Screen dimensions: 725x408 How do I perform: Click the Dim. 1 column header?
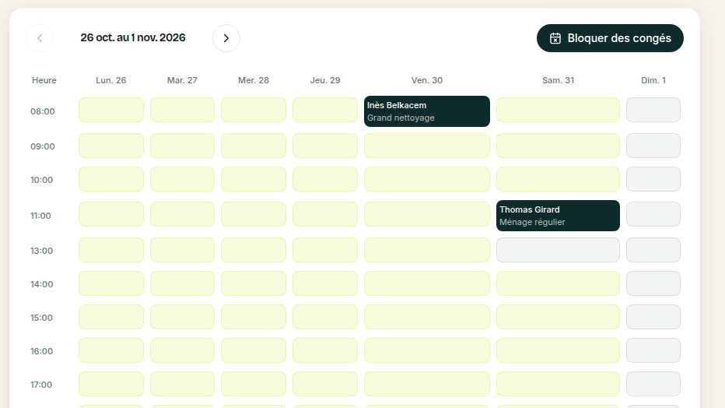[x=653, y=80]
